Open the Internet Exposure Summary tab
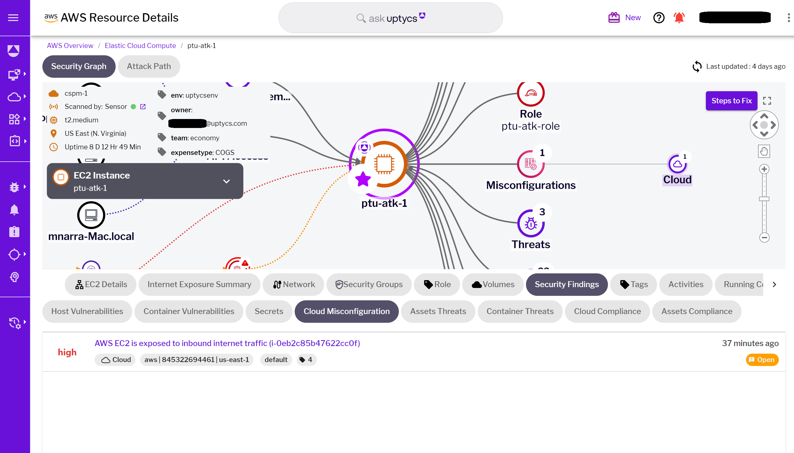 tap(200, 284)
